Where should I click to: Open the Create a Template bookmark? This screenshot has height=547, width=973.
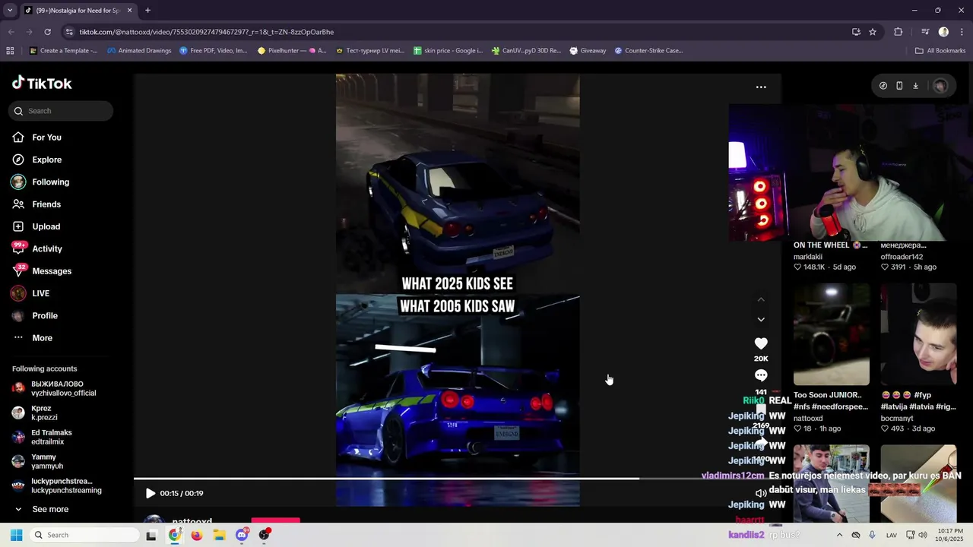click(x=64, y=51)
